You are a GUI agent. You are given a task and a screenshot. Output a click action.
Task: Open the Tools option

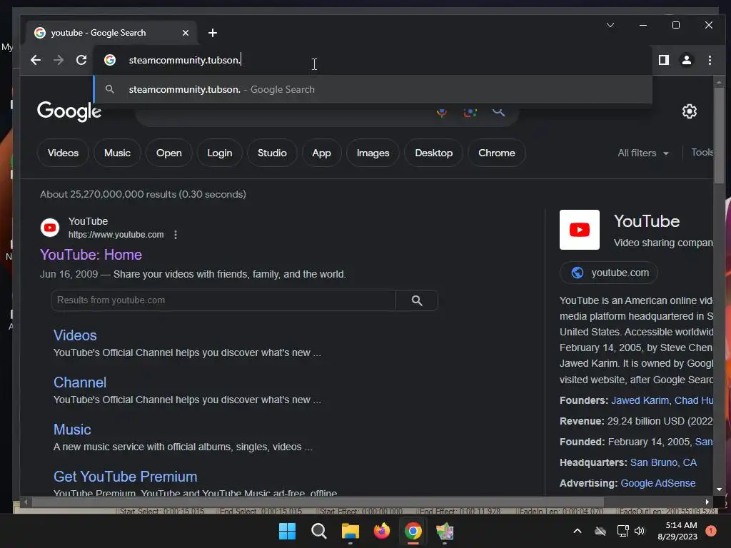tap(702, 153)
